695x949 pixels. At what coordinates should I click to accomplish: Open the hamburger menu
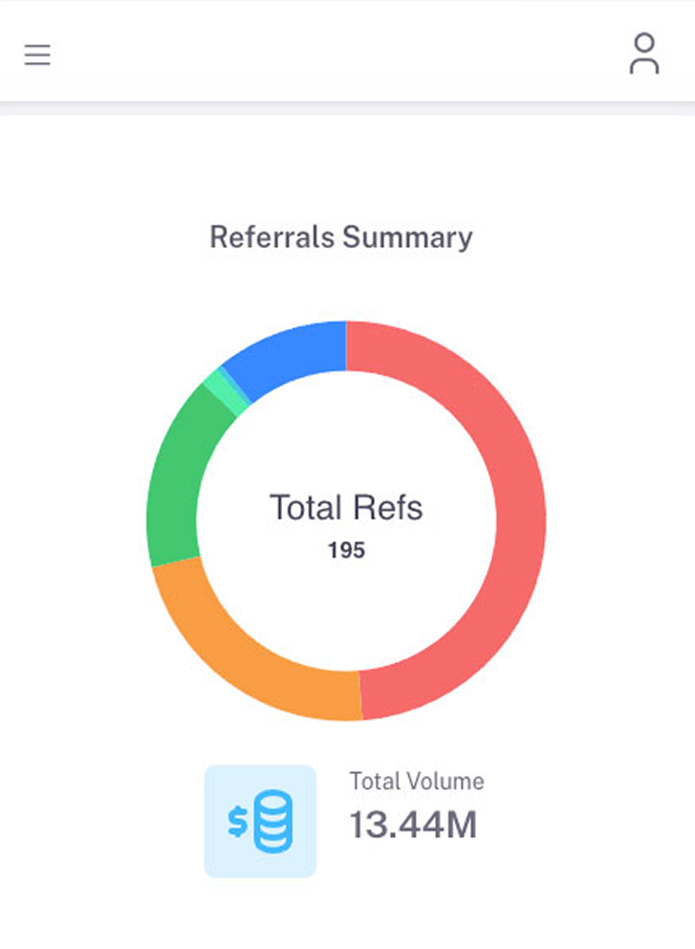pos(37,55)
